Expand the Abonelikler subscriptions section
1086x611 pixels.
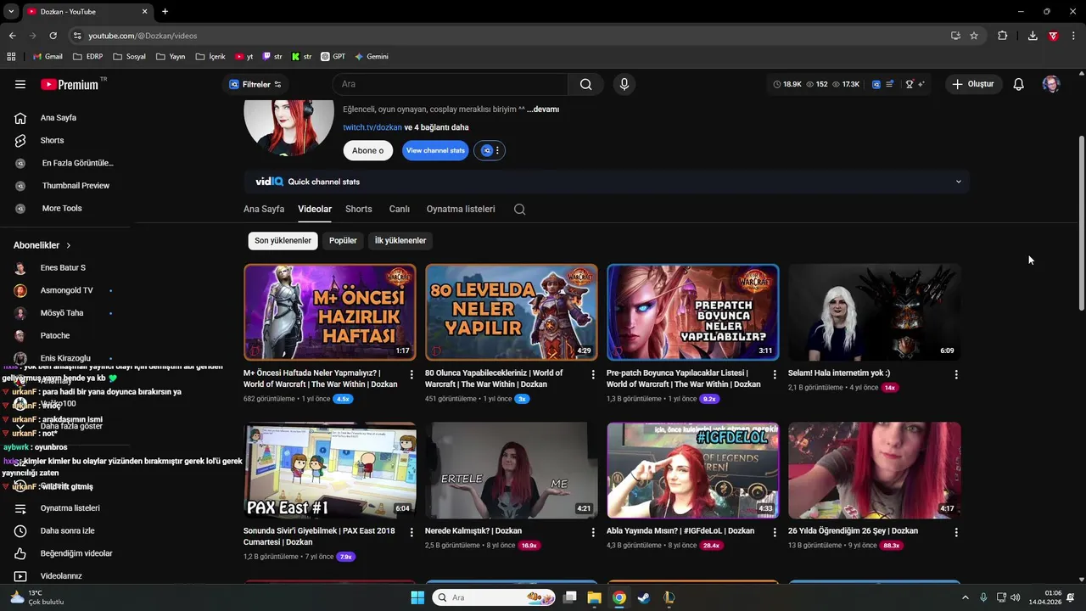(x=42, y=245)
